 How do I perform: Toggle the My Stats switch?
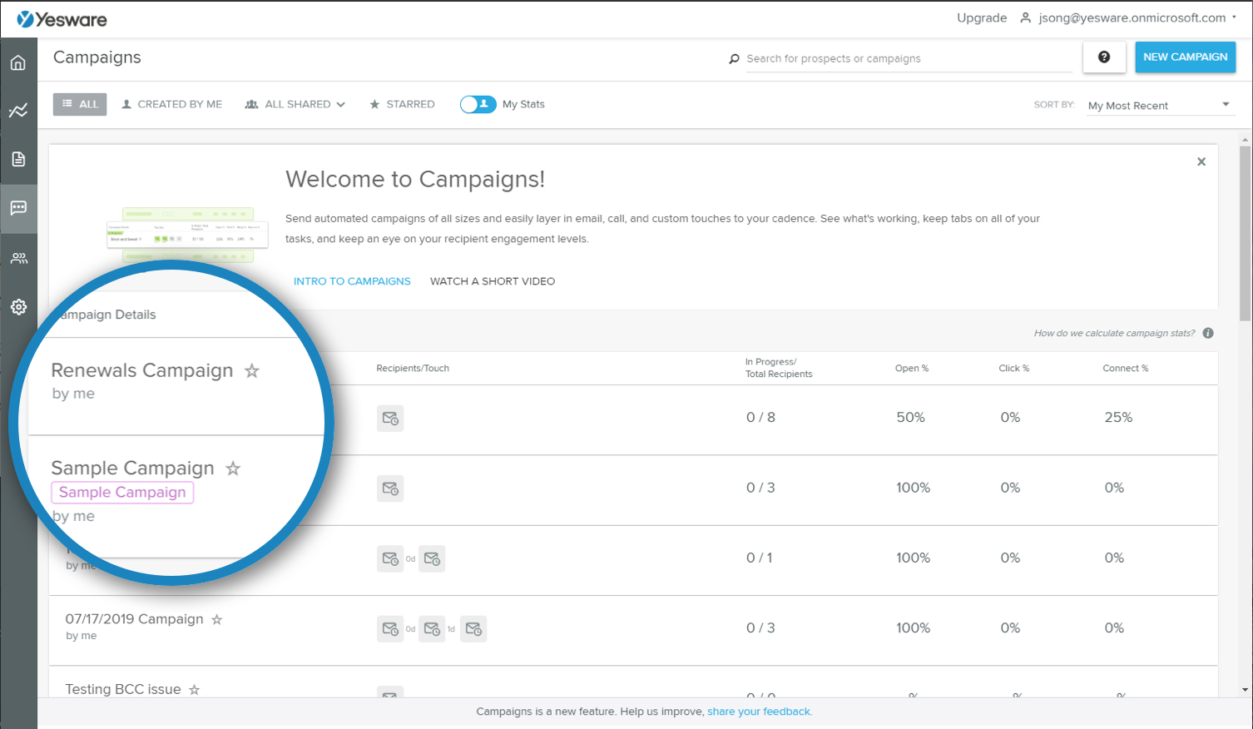point(478,104)
